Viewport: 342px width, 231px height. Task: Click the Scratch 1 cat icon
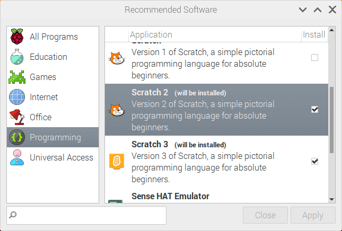117,58
